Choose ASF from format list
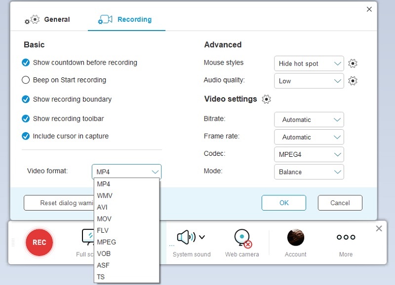Image resolution: width=395 pixels, height=285 pixels. pos(127,265)
